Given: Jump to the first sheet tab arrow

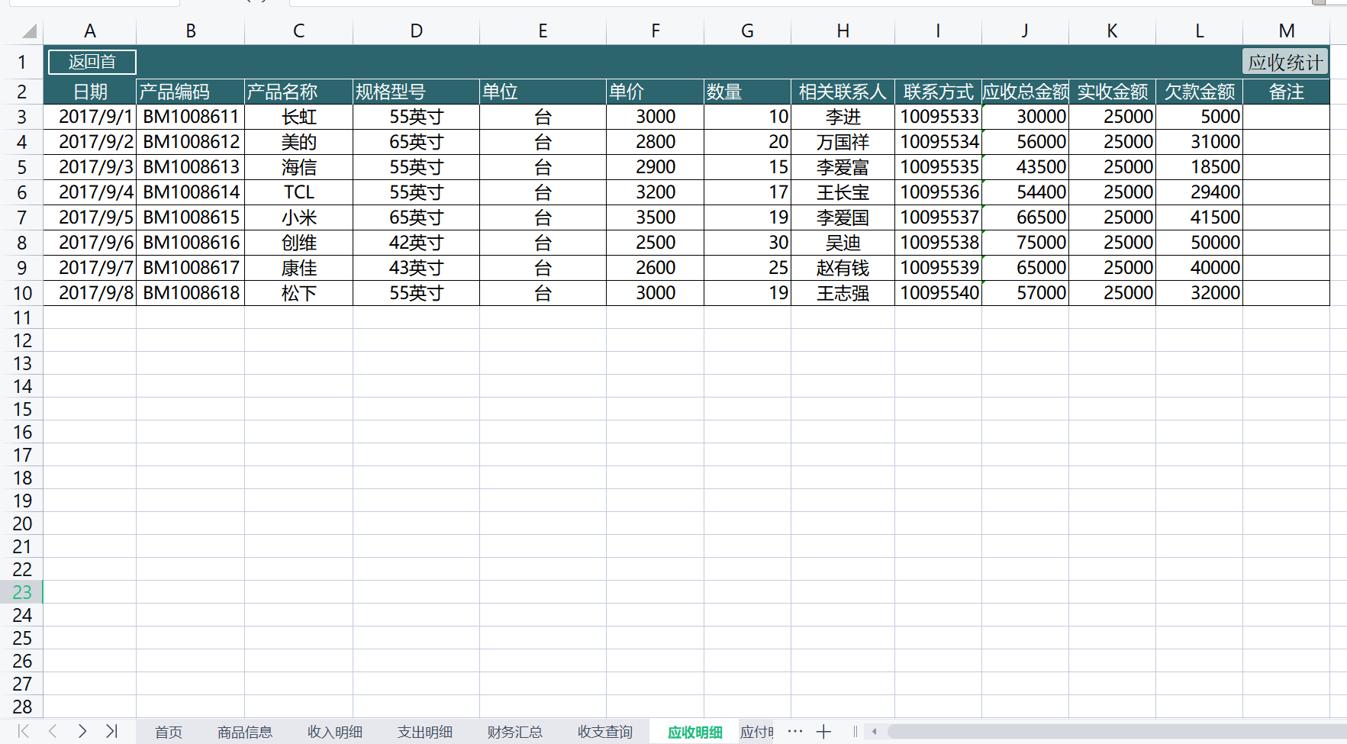Looking at the screenshot, I should pyautogui.click(x=24, y=731).
